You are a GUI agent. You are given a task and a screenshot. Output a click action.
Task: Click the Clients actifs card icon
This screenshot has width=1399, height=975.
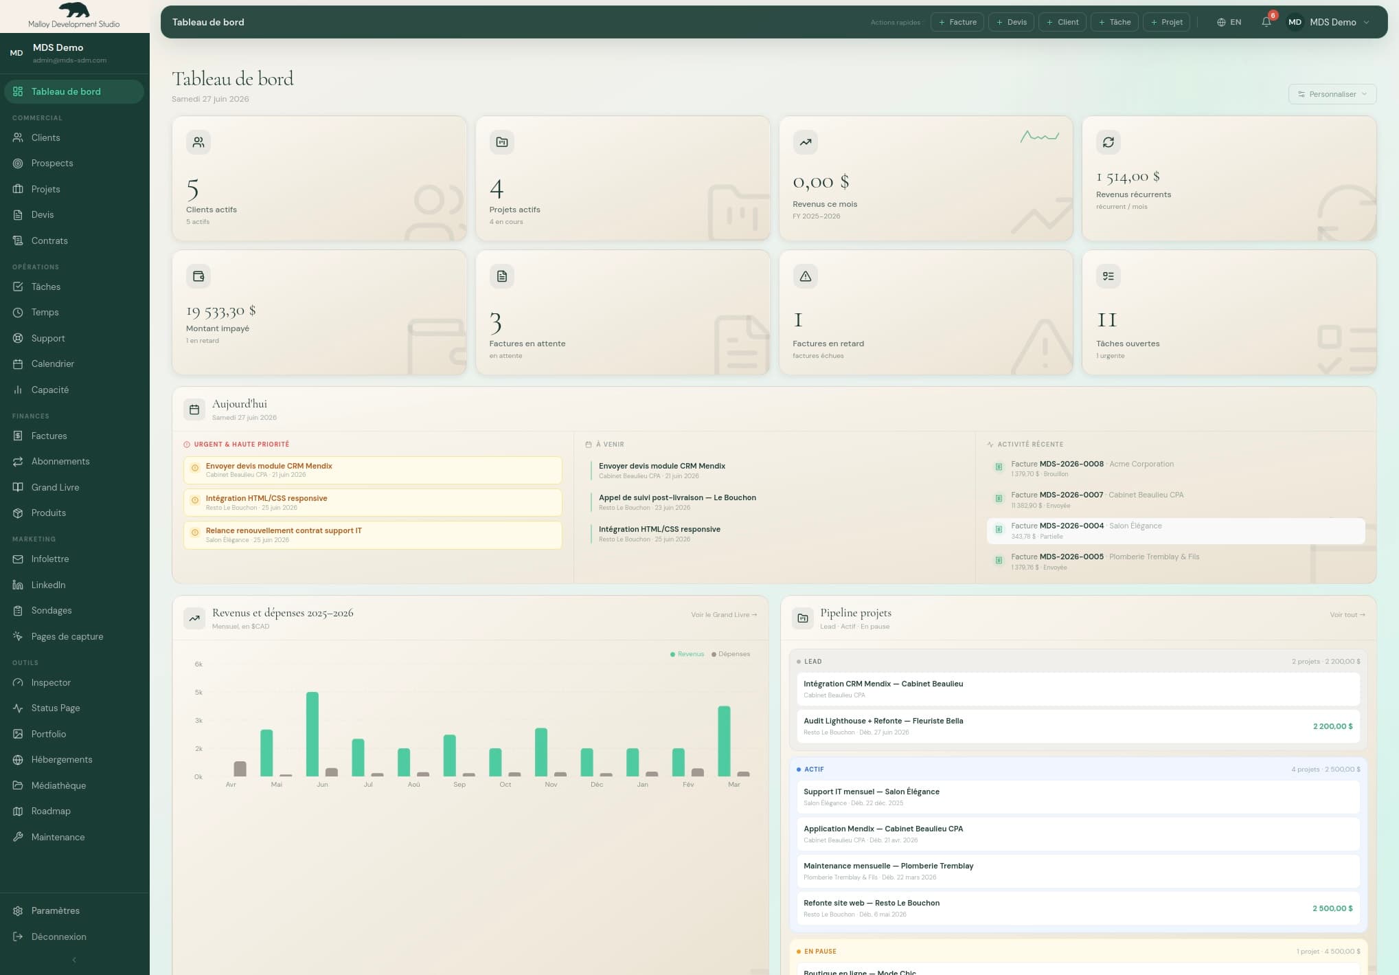(198, 142)
